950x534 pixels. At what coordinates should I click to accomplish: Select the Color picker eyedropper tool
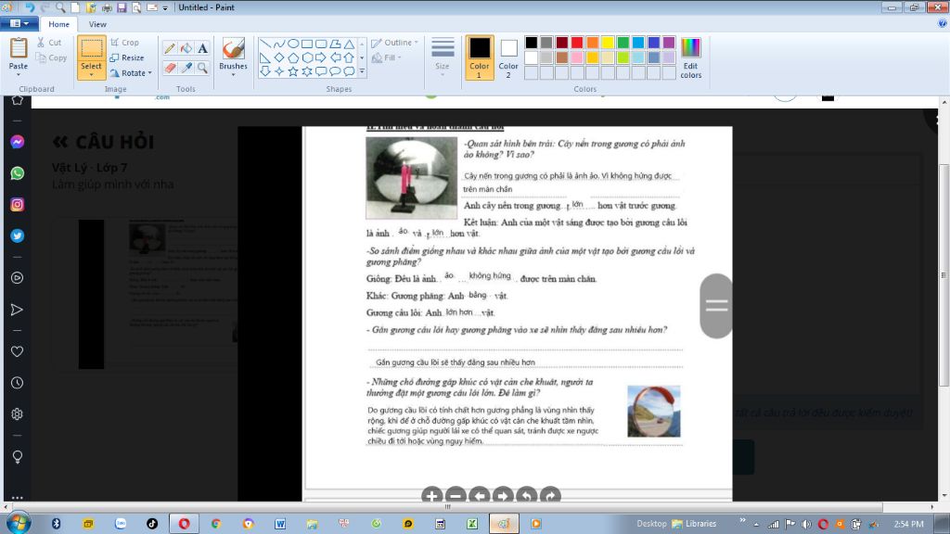click(186, 68)
